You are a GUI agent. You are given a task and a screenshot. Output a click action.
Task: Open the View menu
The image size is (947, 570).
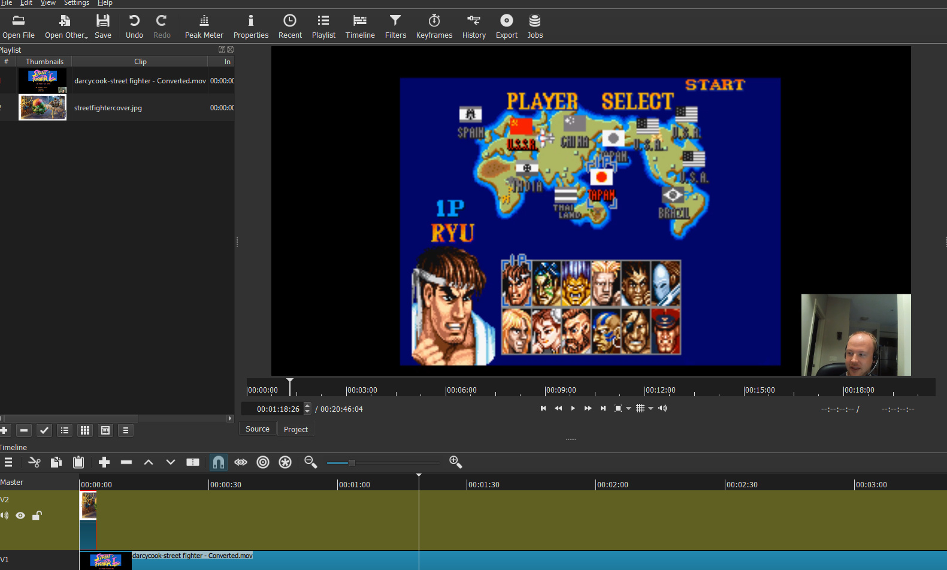(x=48, y=3)
